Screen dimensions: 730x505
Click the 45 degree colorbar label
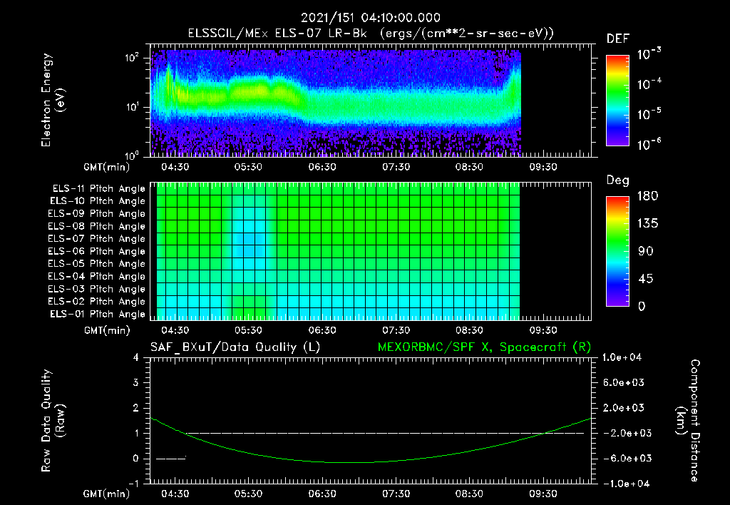point(646,279)
